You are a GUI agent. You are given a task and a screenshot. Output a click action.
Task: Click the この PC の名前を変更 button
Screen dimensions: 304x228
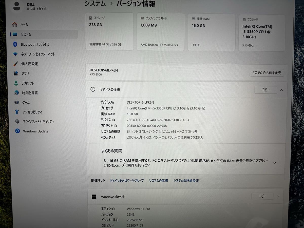pos(267,73)
